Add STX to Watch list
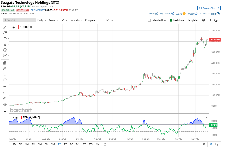This screenshot has width=227, height=150. coord(192,14)
